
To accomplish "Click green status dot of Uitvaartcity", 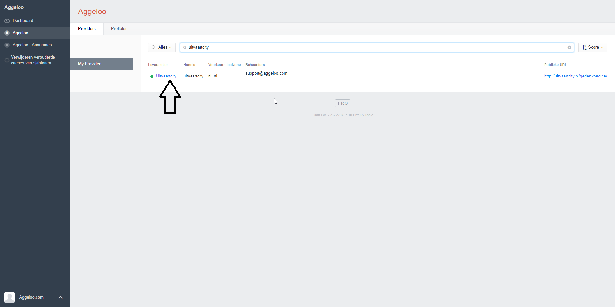I will tap(152, 77).
